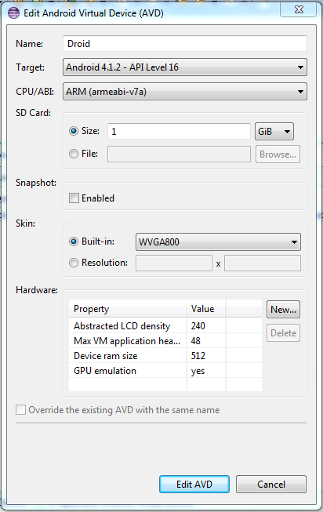Focus the AVD Name text field
This screenshot has width=323, height=512.
(x=185, y=43)
